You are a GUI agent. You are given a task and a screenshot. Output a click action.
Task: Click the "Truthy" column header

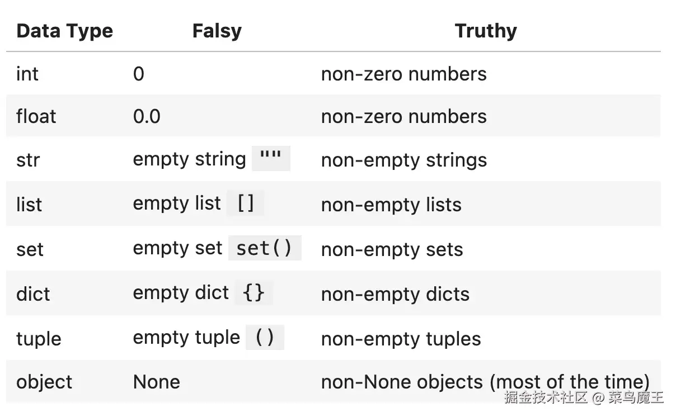pos(486,31)
